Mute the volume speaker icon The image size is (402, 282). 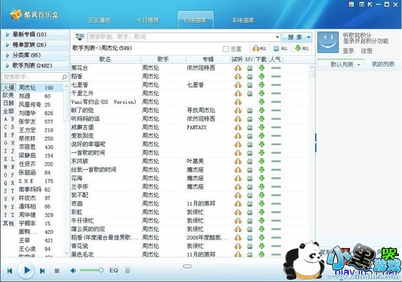[x=73, y=270]
